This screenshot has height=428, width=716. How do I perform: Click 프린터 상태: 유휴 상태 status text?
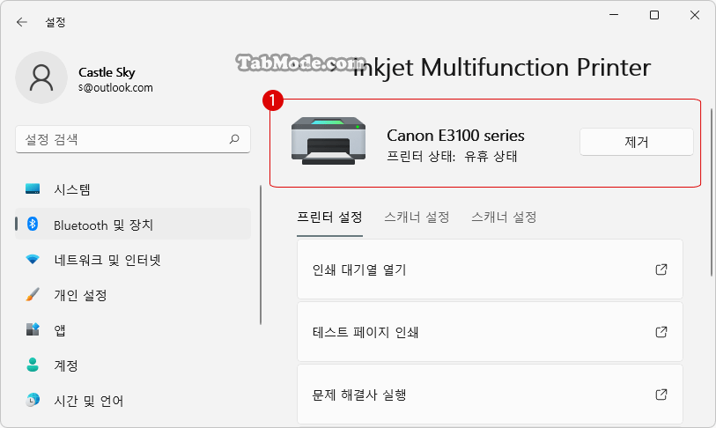pos(452,156)
